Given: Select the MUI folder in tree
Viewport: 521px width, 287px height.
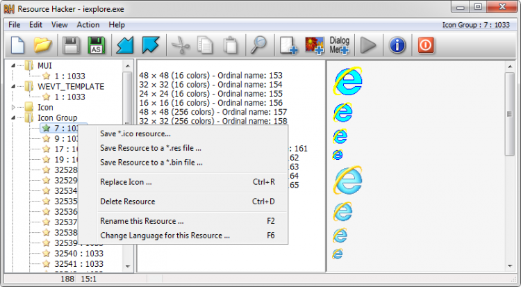Looking at the screenshot, I should pyautogui.click(x=44, y=65).
